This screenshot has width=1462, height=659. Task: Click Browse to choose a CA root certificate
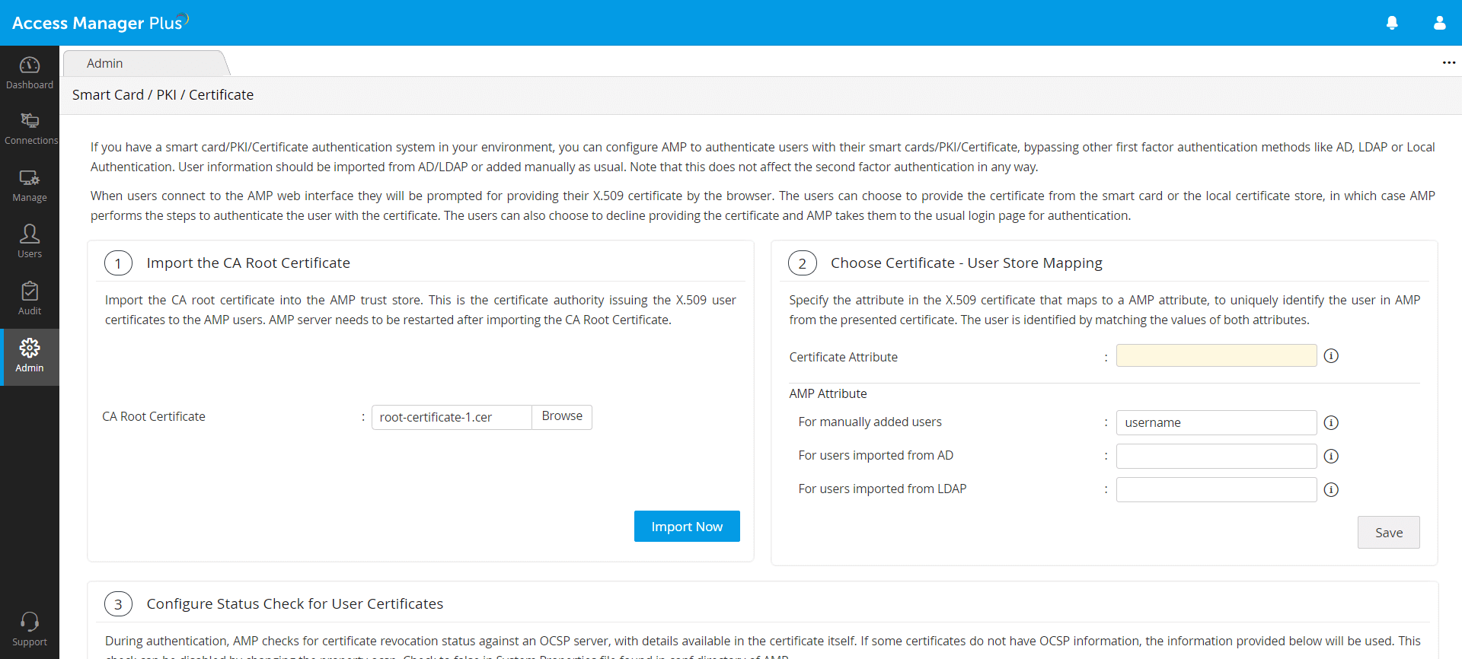pos(562,416)
